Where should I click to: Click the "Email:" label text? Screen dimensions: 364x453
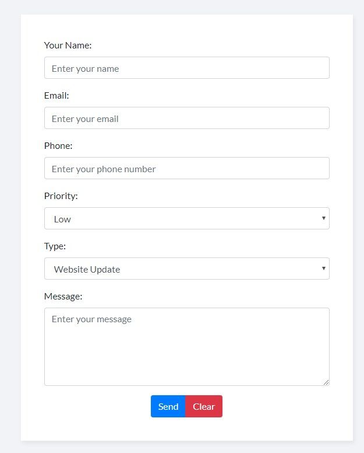click(56, 96)
